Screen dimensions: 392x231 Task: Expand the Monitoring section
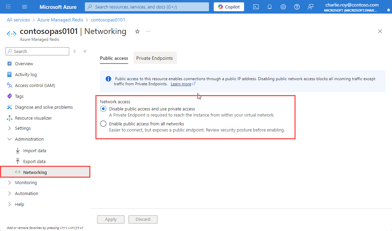click(x=26, y=183)
